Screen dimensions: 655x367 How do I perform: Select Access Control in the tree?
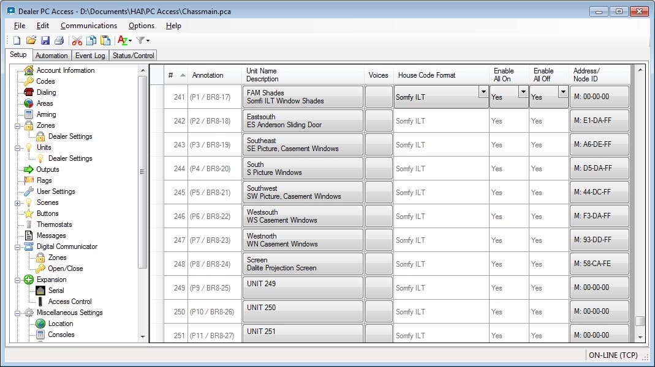70,302
